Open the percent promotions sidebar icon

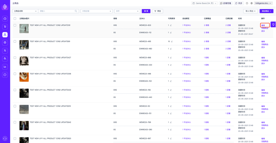(x=5, y=51)
